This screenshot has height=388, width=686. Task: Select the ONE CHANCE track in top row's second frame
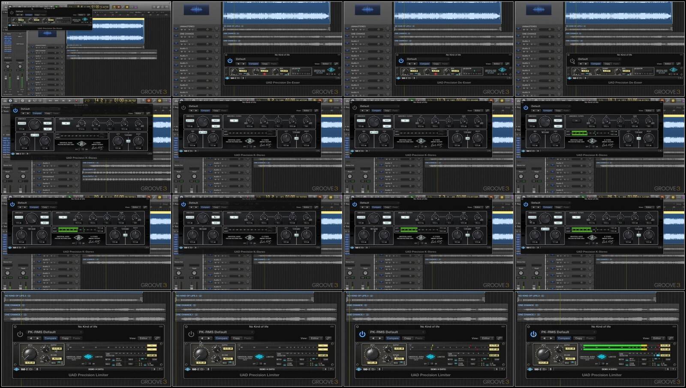[x=187, y=34]
